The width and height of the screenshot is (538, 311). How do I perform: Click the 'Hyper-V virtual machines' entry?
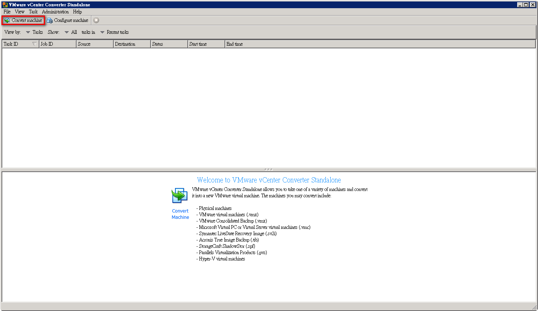click(x=222, y=259)
